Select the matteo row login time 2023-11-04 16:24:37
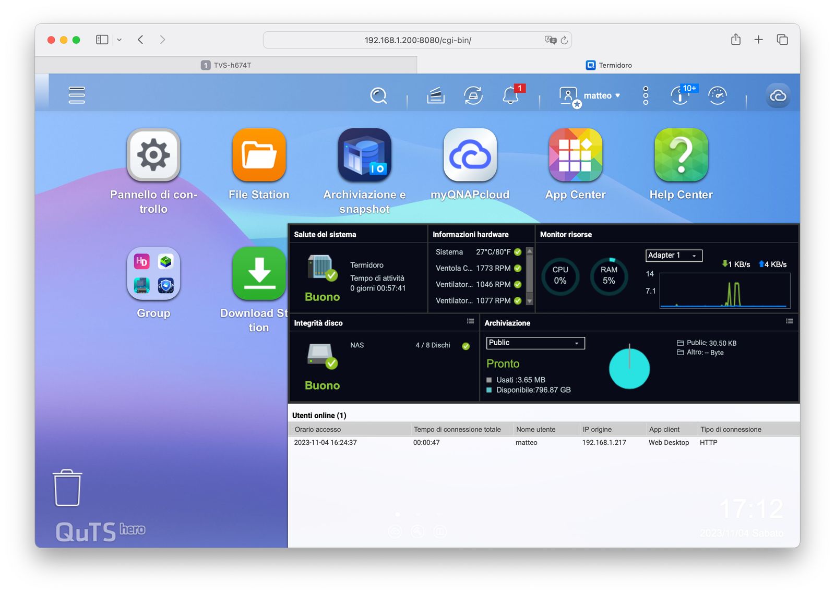 [x=325, y=443]
